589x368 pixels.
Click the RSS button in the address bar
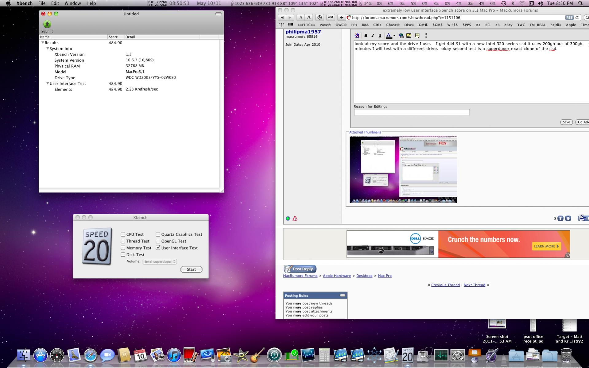(x=569, y=17)
